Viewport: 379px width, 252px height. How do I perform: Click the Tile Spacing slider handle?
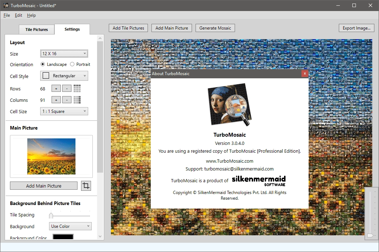point(51,215)
